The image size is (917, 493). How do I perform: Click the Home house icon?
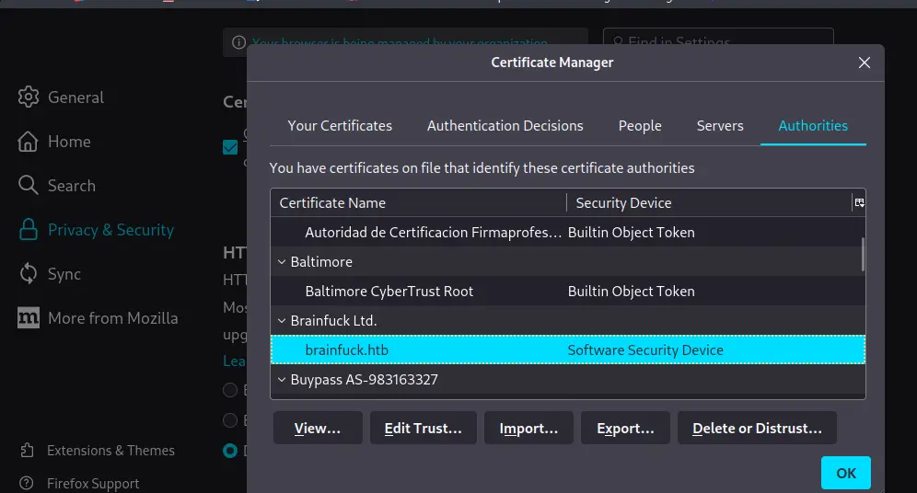pos(28,142)
